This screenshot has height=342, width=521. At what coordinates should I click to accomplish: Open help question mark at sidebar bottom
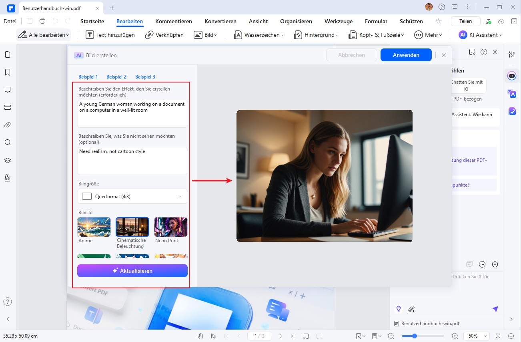pos(8,302)
